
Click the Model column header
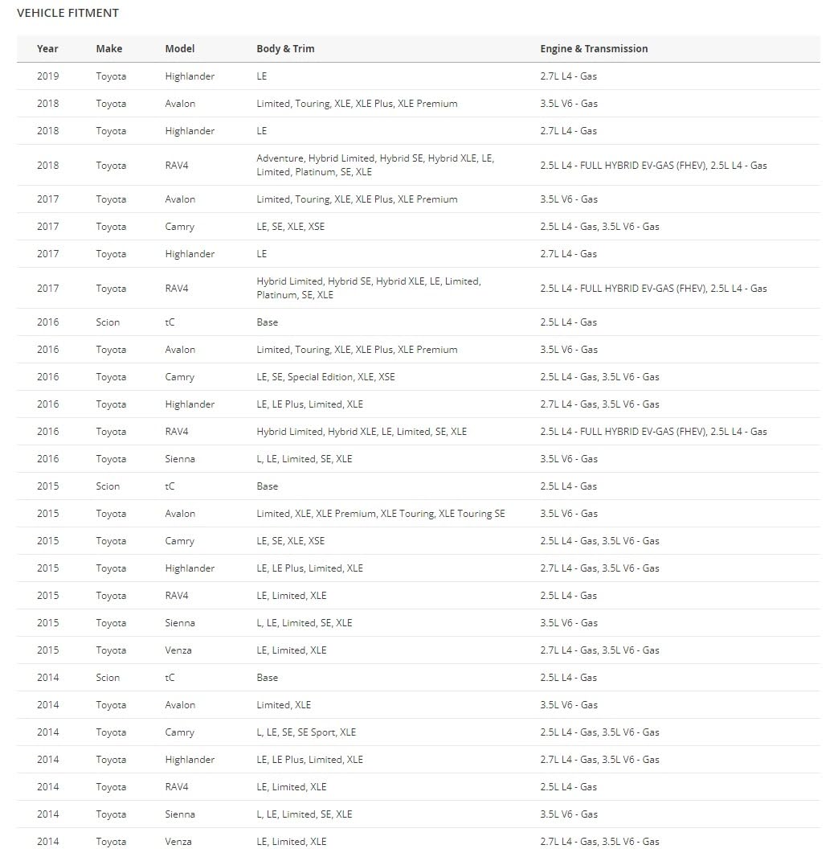coord(179,48)
